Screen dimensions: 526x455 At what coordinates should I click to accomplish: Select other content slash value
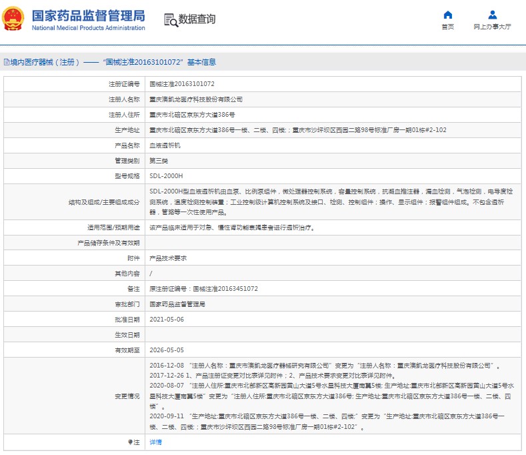[x=151, y=274]
